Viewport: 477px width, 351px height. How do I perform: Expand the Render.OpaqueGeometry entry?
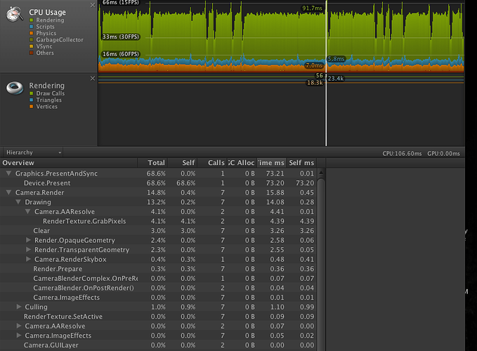[29, 240]
